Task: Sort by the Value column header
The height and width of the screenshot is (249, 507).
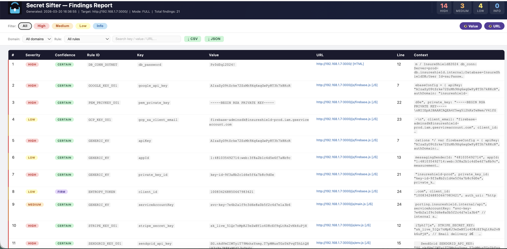Action: tap(214, 55)
